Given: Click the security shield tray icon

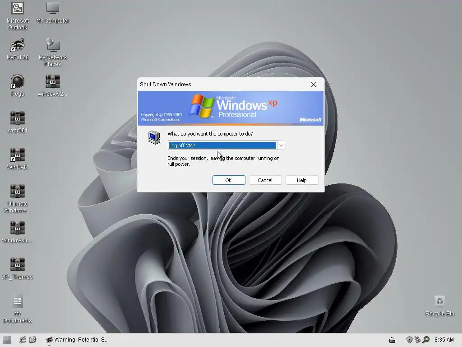Looking at the screenshot, I should (409, 340).
